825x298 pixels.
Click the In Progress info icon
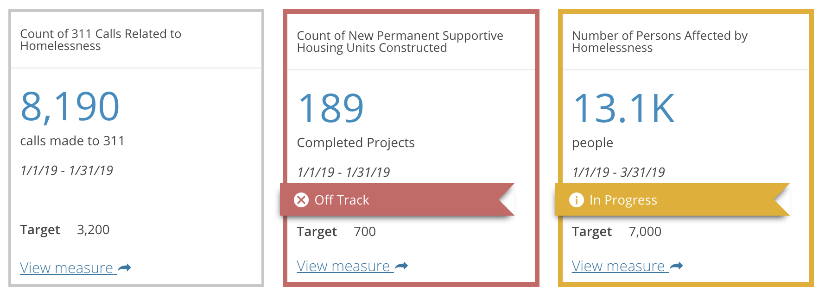click(x=576, y=200)
